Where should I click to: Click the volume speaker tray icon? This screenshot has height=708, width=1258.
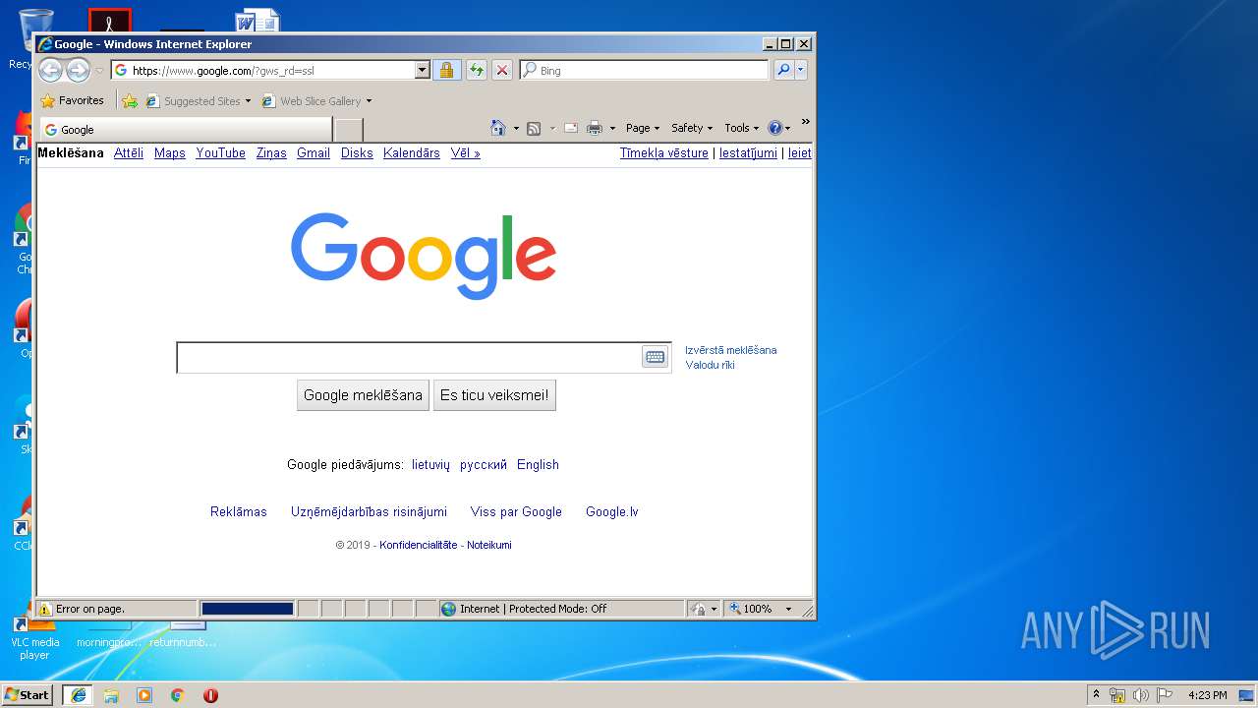[x=1140, y=695]
